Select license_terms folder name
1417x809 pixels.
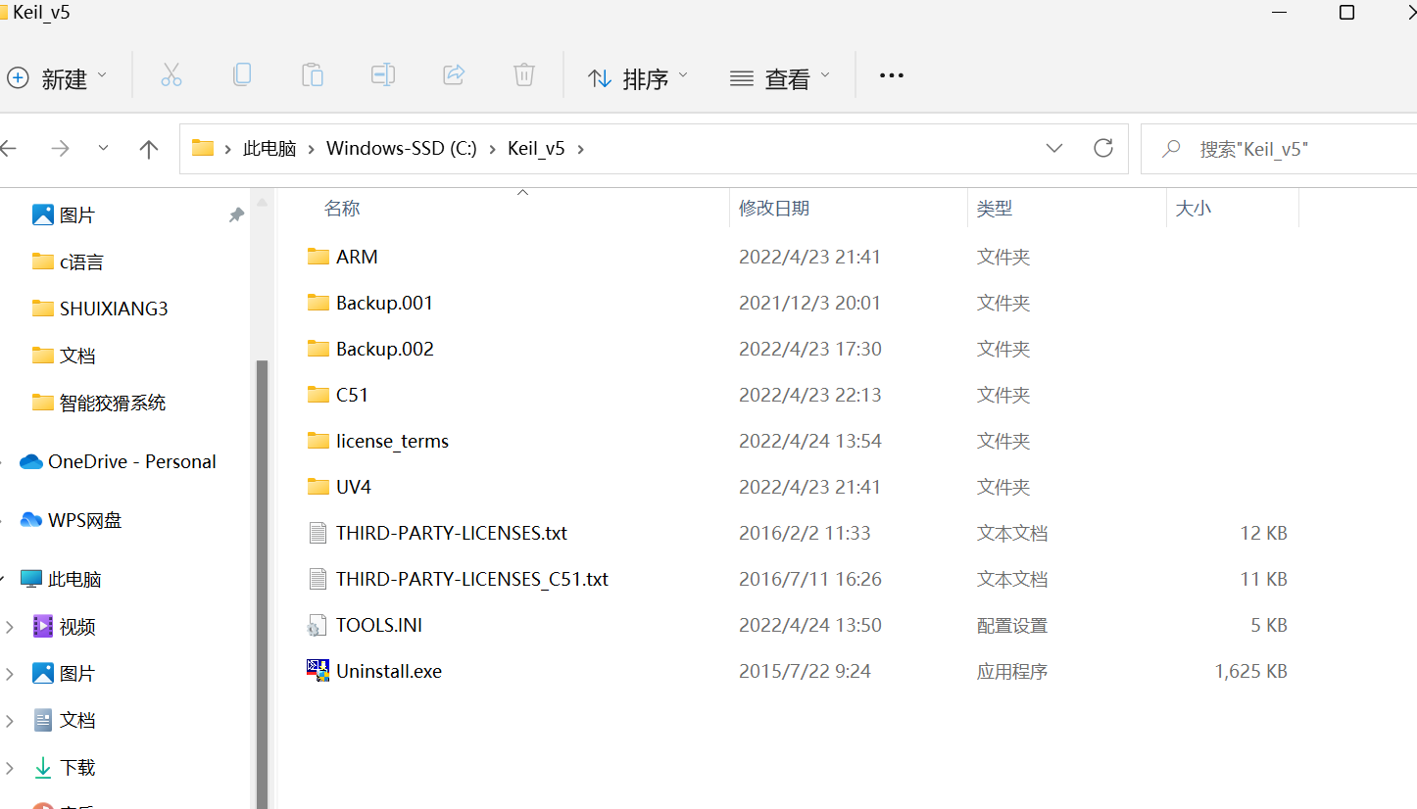(x=392, y=441)
